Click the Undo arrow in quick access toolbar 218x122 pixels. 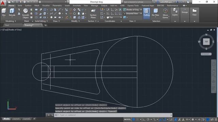click(29, 2)
